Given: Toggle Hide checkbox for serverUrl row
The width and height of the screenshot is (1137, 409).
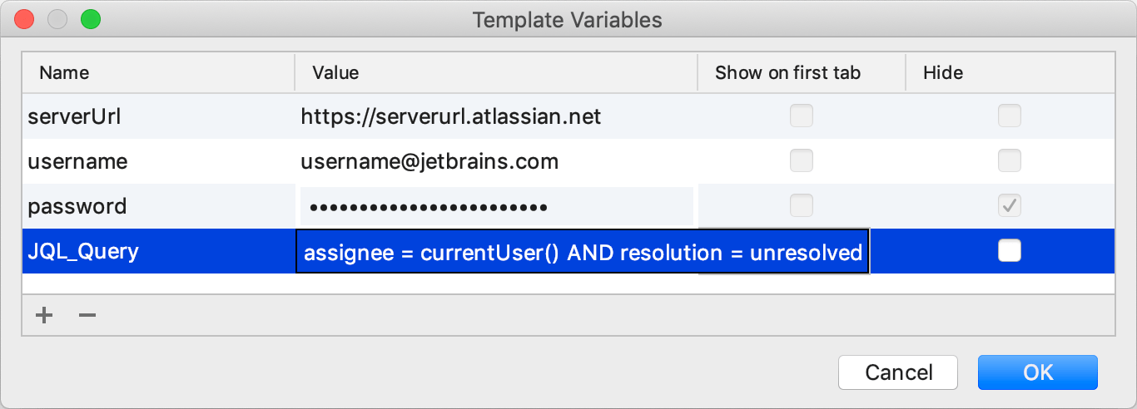Looking at the screenshot, I should [x=1010, y=116].
